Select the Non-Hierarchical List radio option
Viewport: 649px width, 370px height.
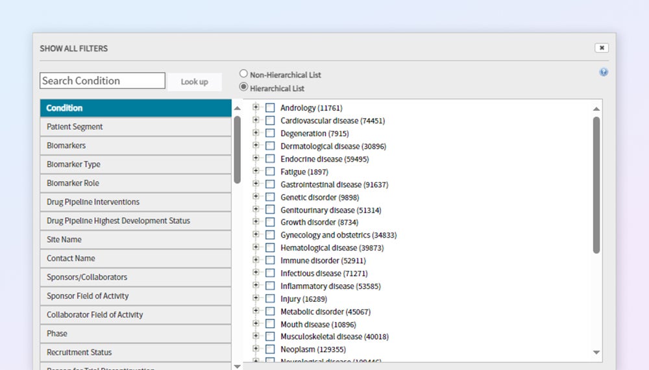point(244,74)
